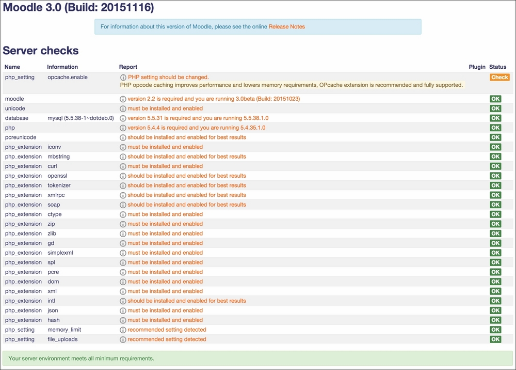
Task: Click info icon in database mysql row
Action: coord(123,118)
